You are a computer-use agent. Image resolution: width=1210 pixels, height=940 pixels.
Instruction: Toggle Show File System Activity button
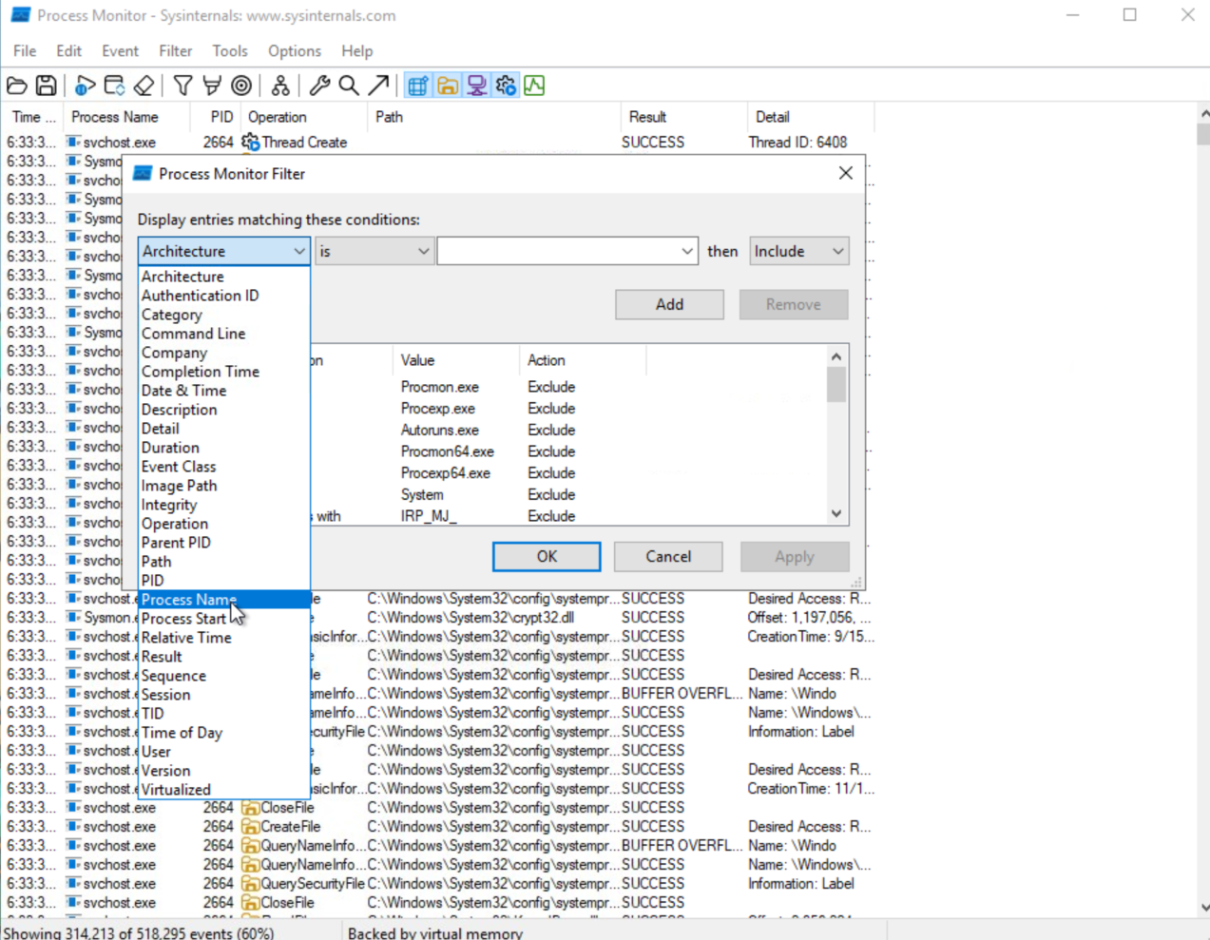coord(447,86)
